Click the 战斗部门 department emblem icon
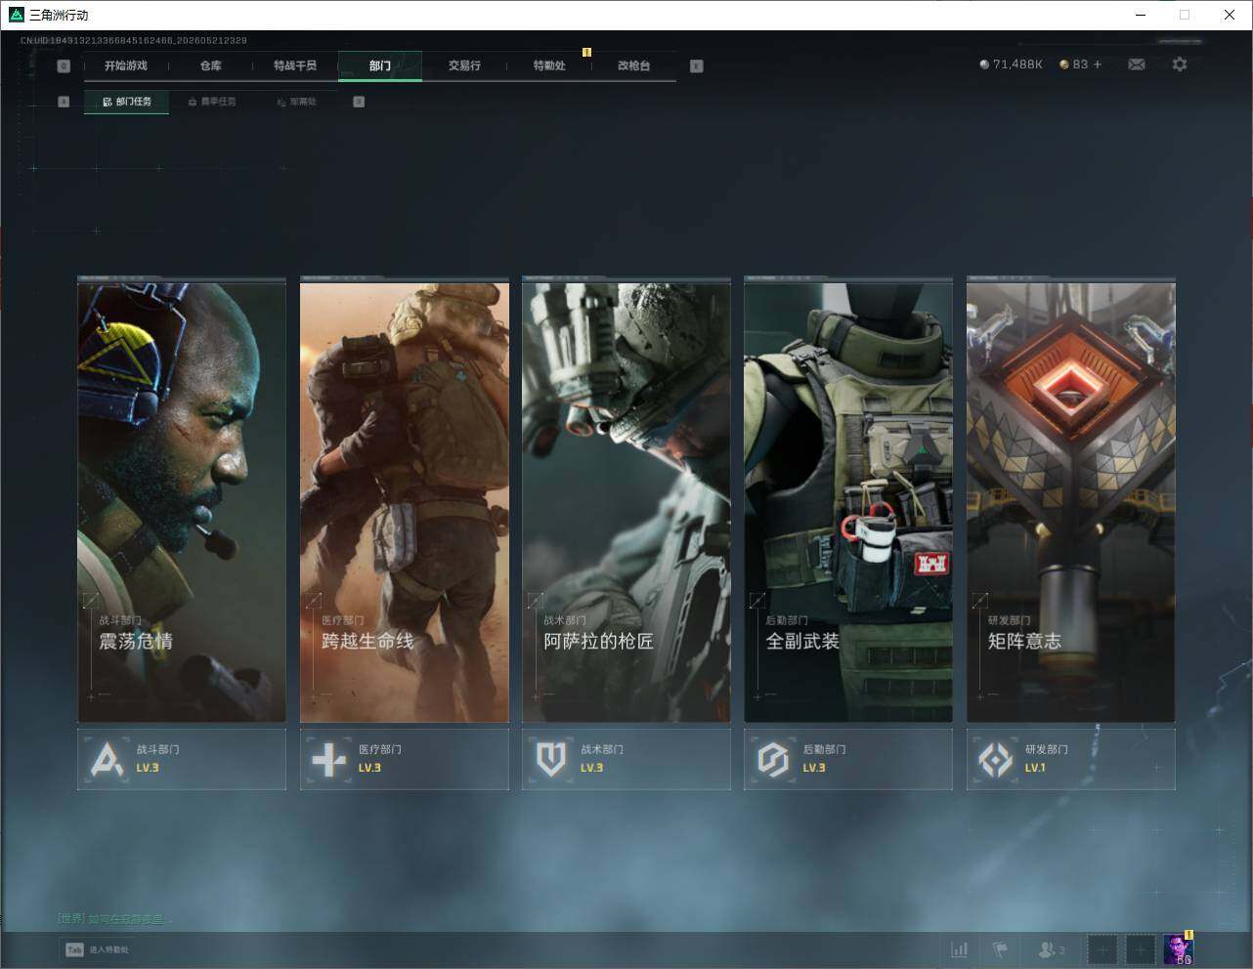The image size is (1253, 969). click(107, 759)
